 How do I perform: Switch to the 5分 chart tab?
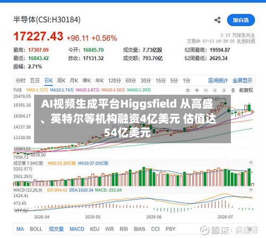click(x=174, y=80)
